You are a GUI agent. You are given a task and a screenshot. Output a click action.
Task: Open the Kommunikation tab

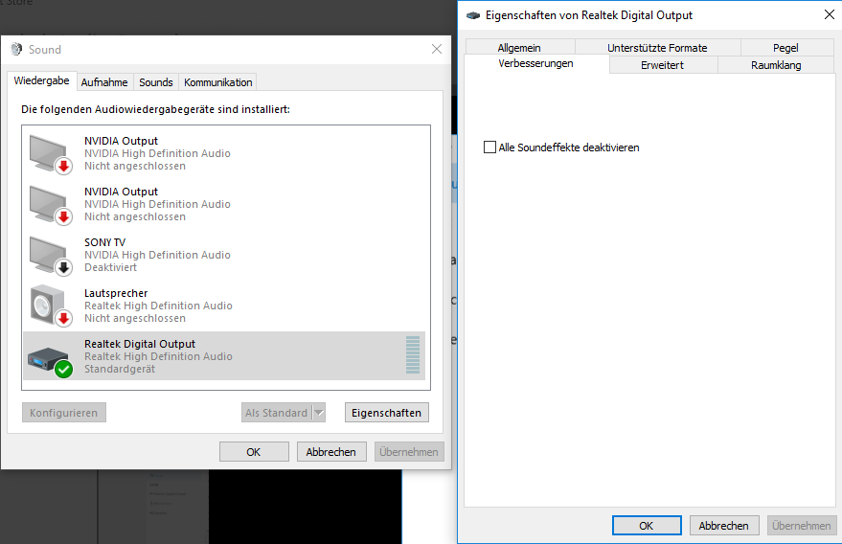217,82
